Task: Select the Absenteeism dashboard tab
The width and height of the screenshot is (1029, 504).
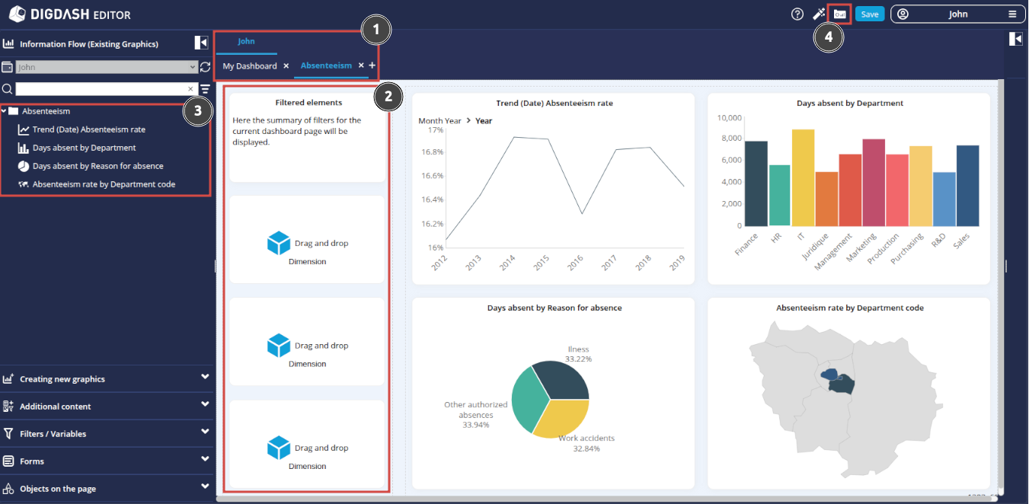Action: pyautogui.click(x=326, y=66)
